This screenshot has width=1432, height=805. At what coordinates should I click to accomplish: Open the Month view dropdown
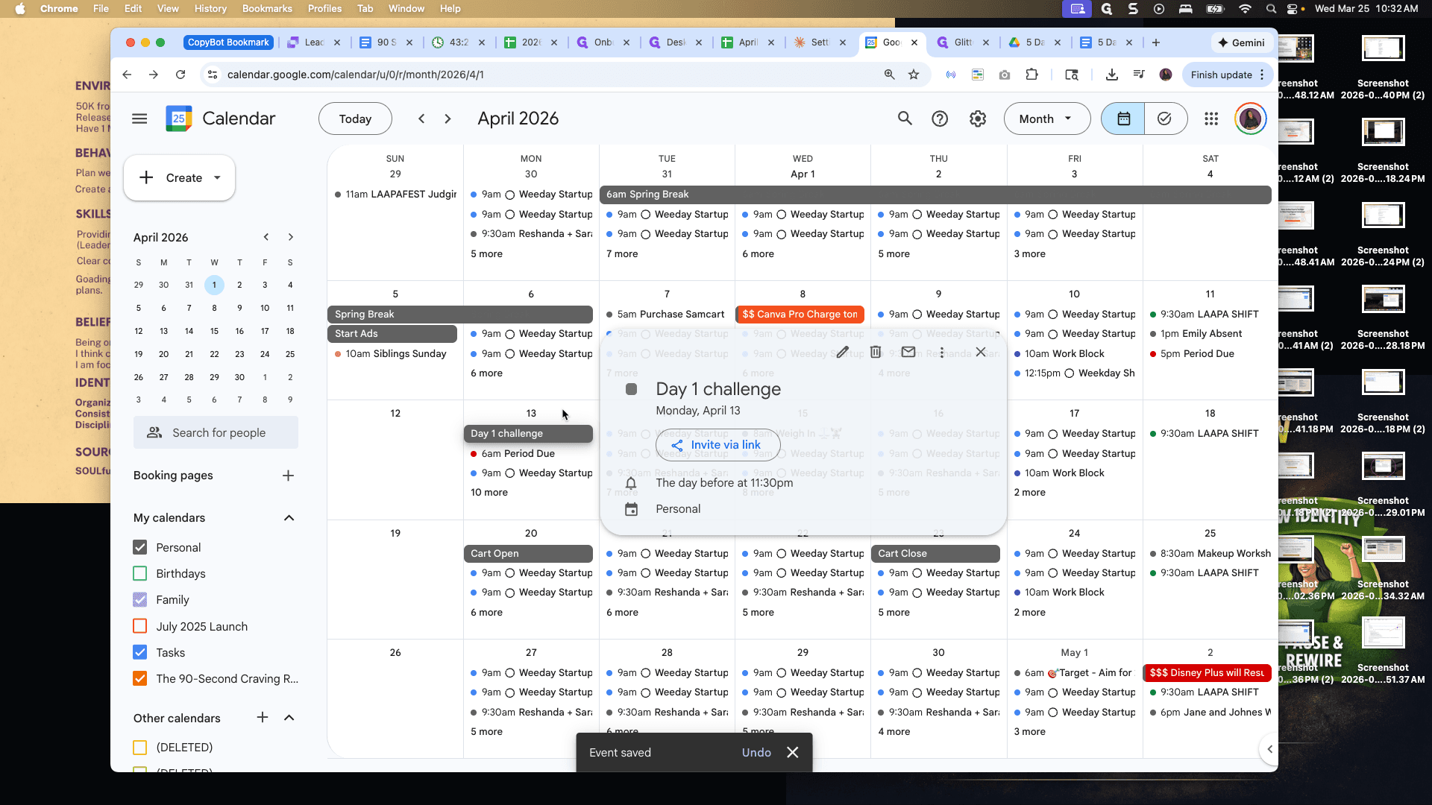[1046, 119]
